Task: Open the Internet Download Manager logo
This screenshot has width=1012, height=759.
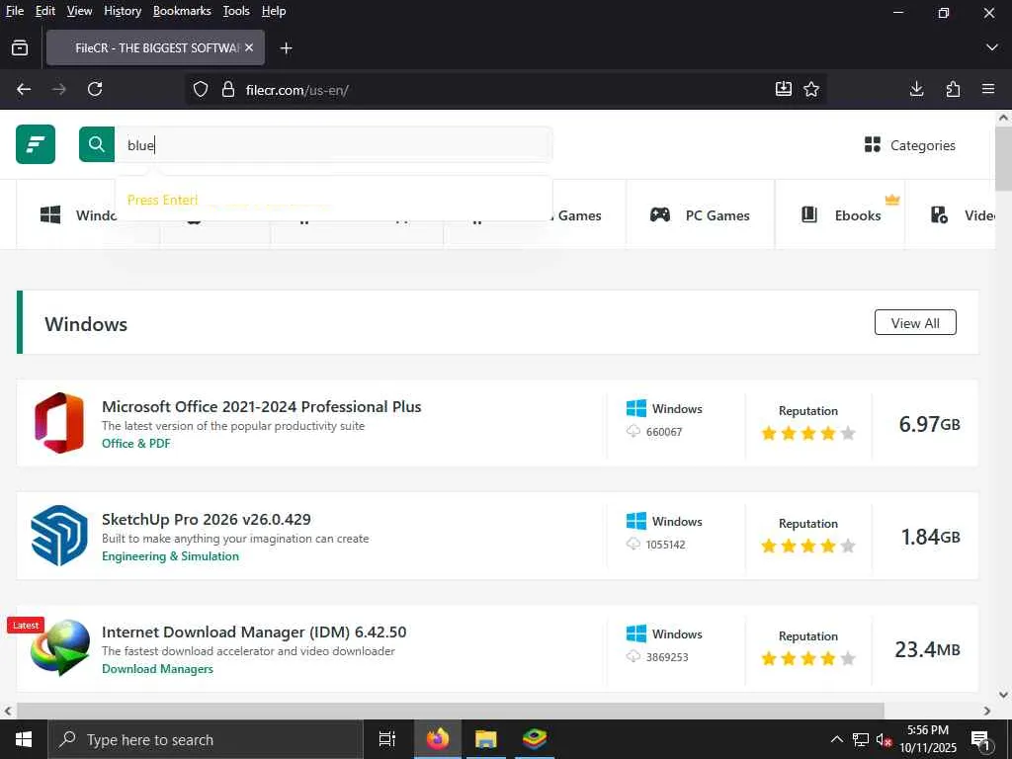Action: tap(60, 647)
